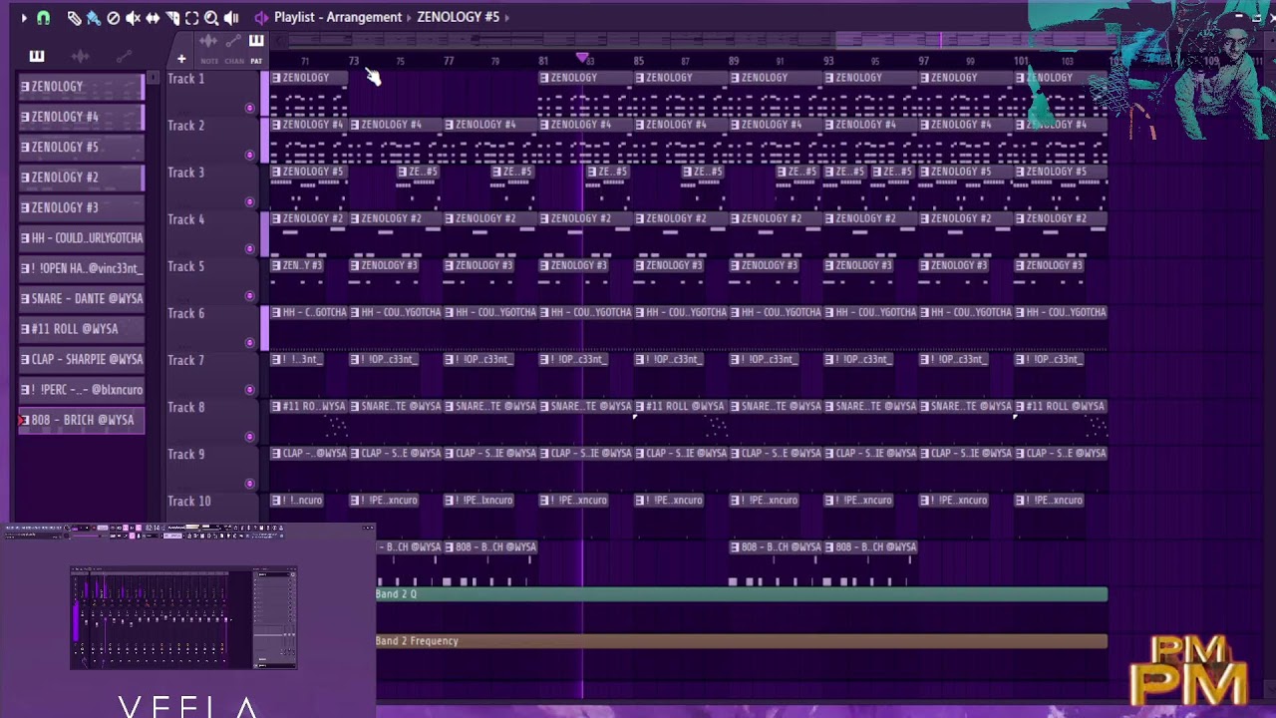The height and width of the screenshot is (718, 1276).
Task: Switch clip focus to PAT
Action: (256, 61)
